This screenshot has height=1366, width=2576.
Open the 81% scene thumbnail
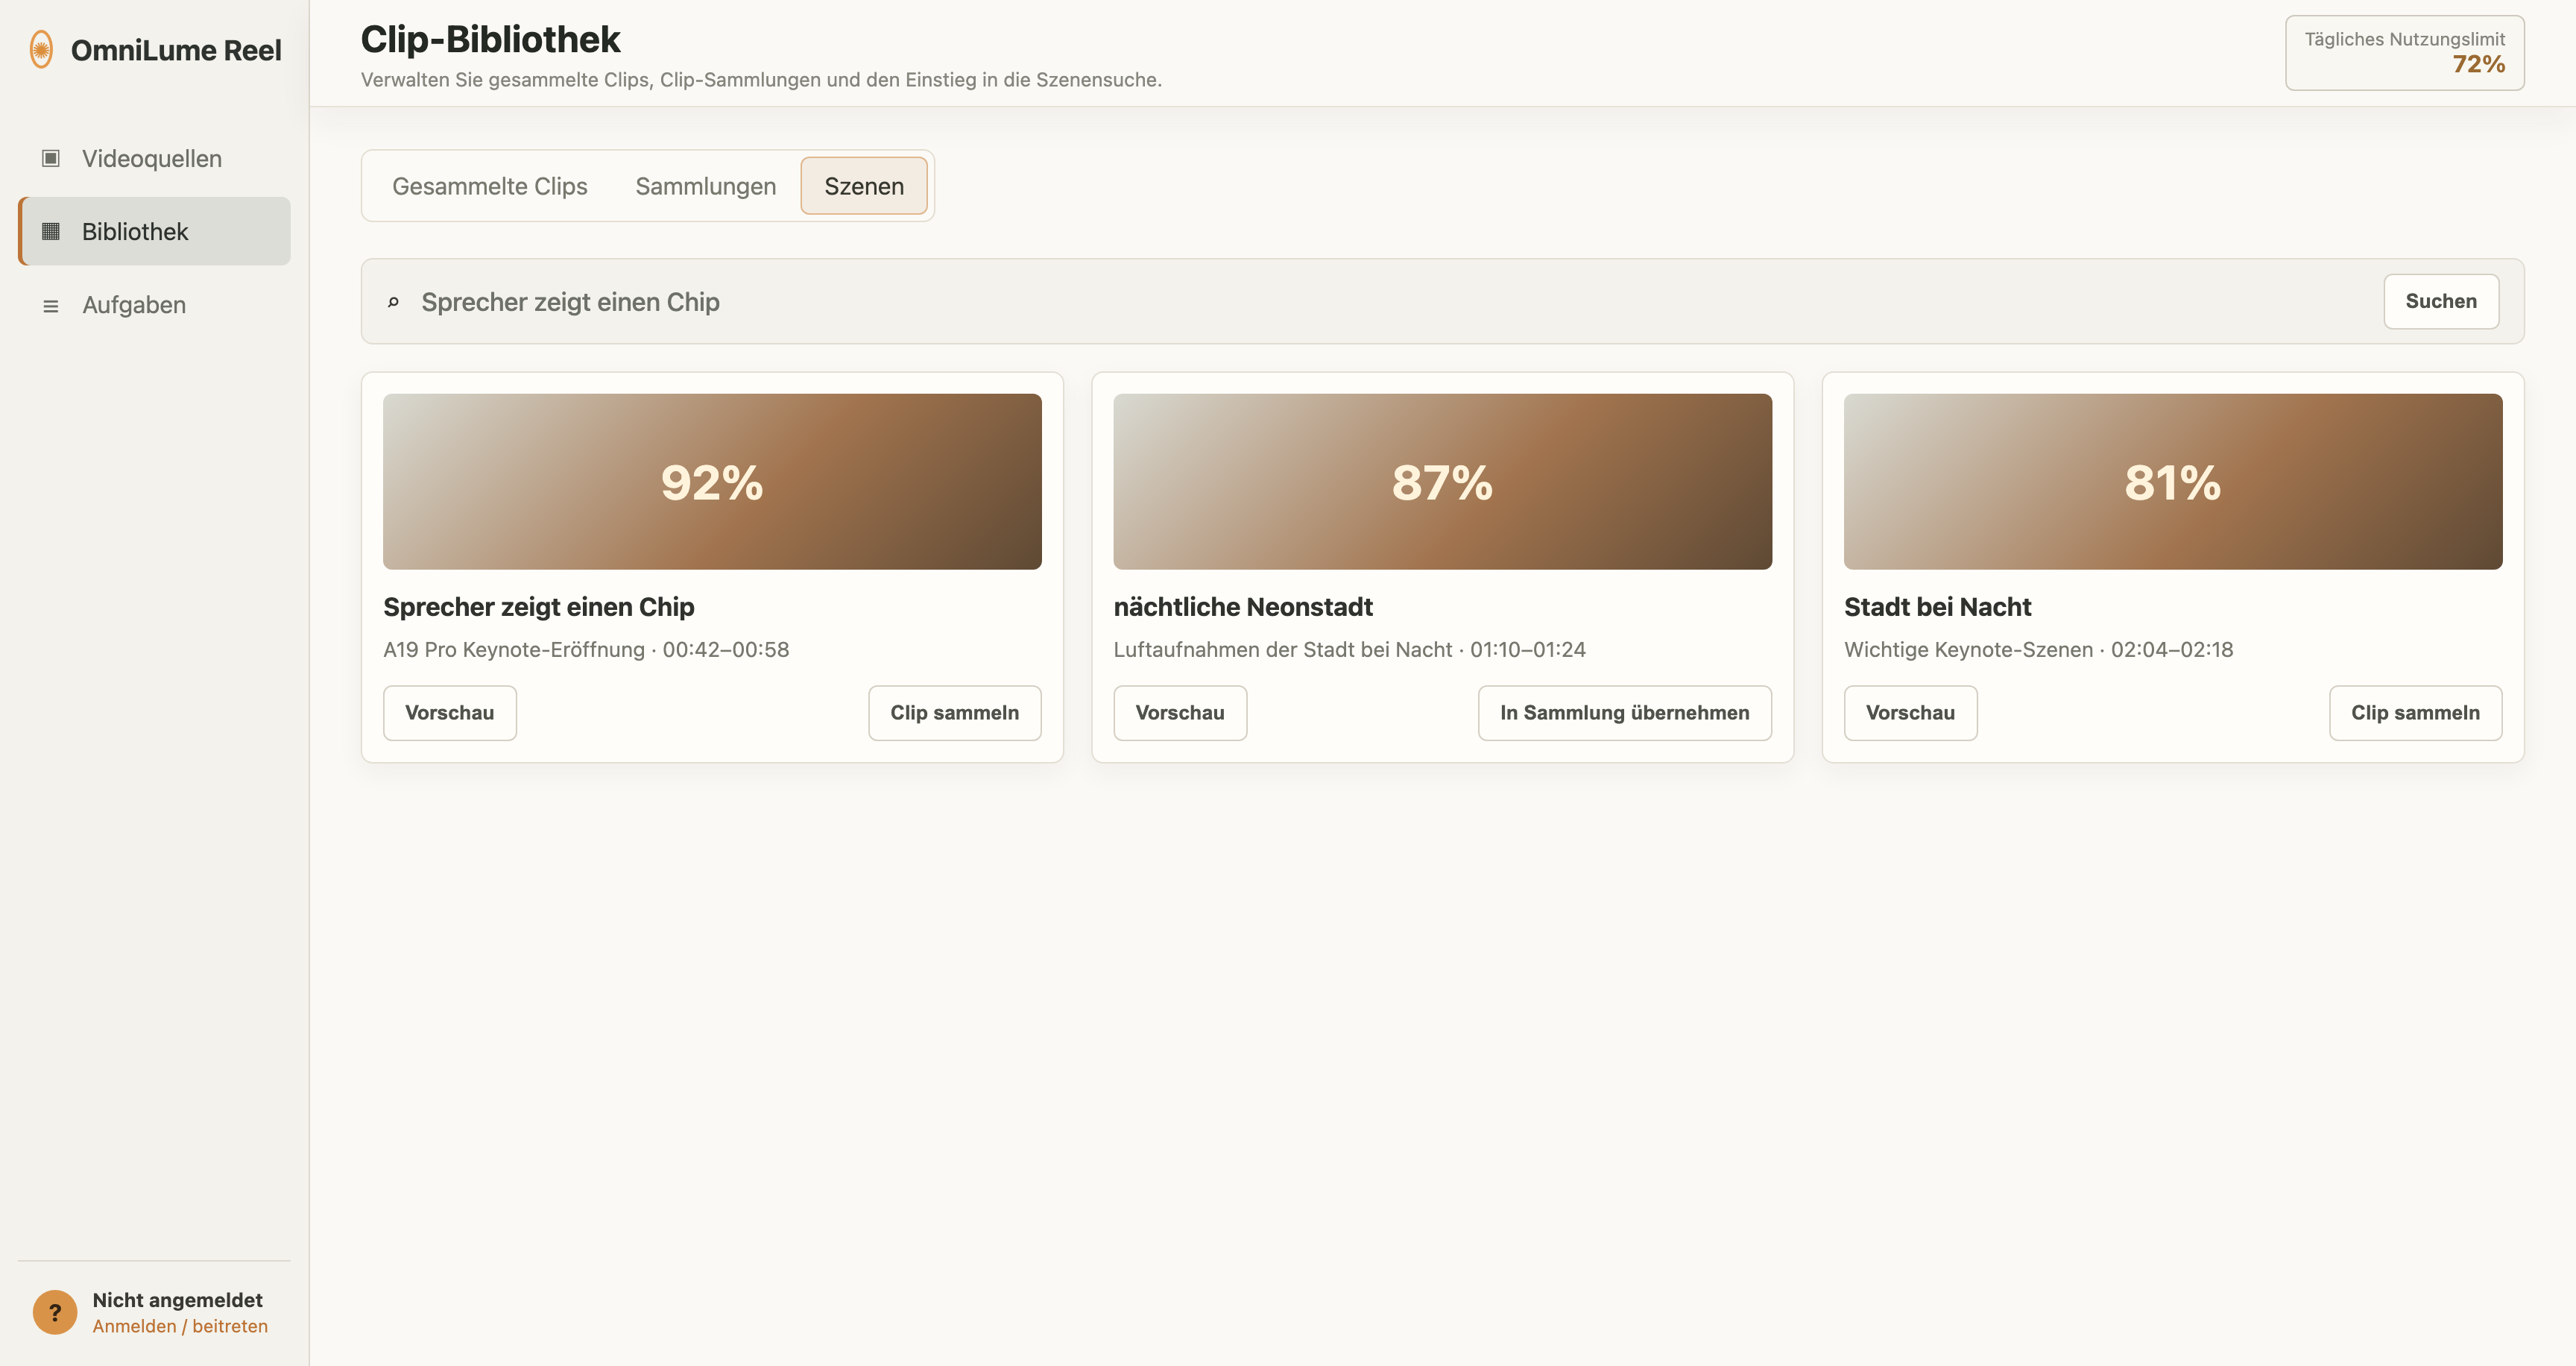(x=2173, y=482)
